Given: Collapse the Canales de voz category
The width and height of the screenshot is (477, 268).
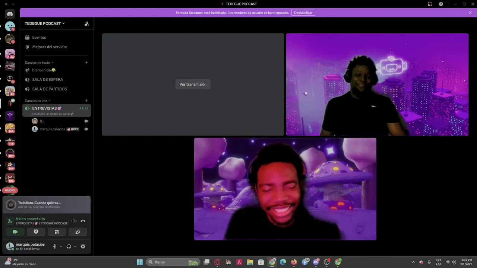Looking at the screenshot, I should 38,101.
